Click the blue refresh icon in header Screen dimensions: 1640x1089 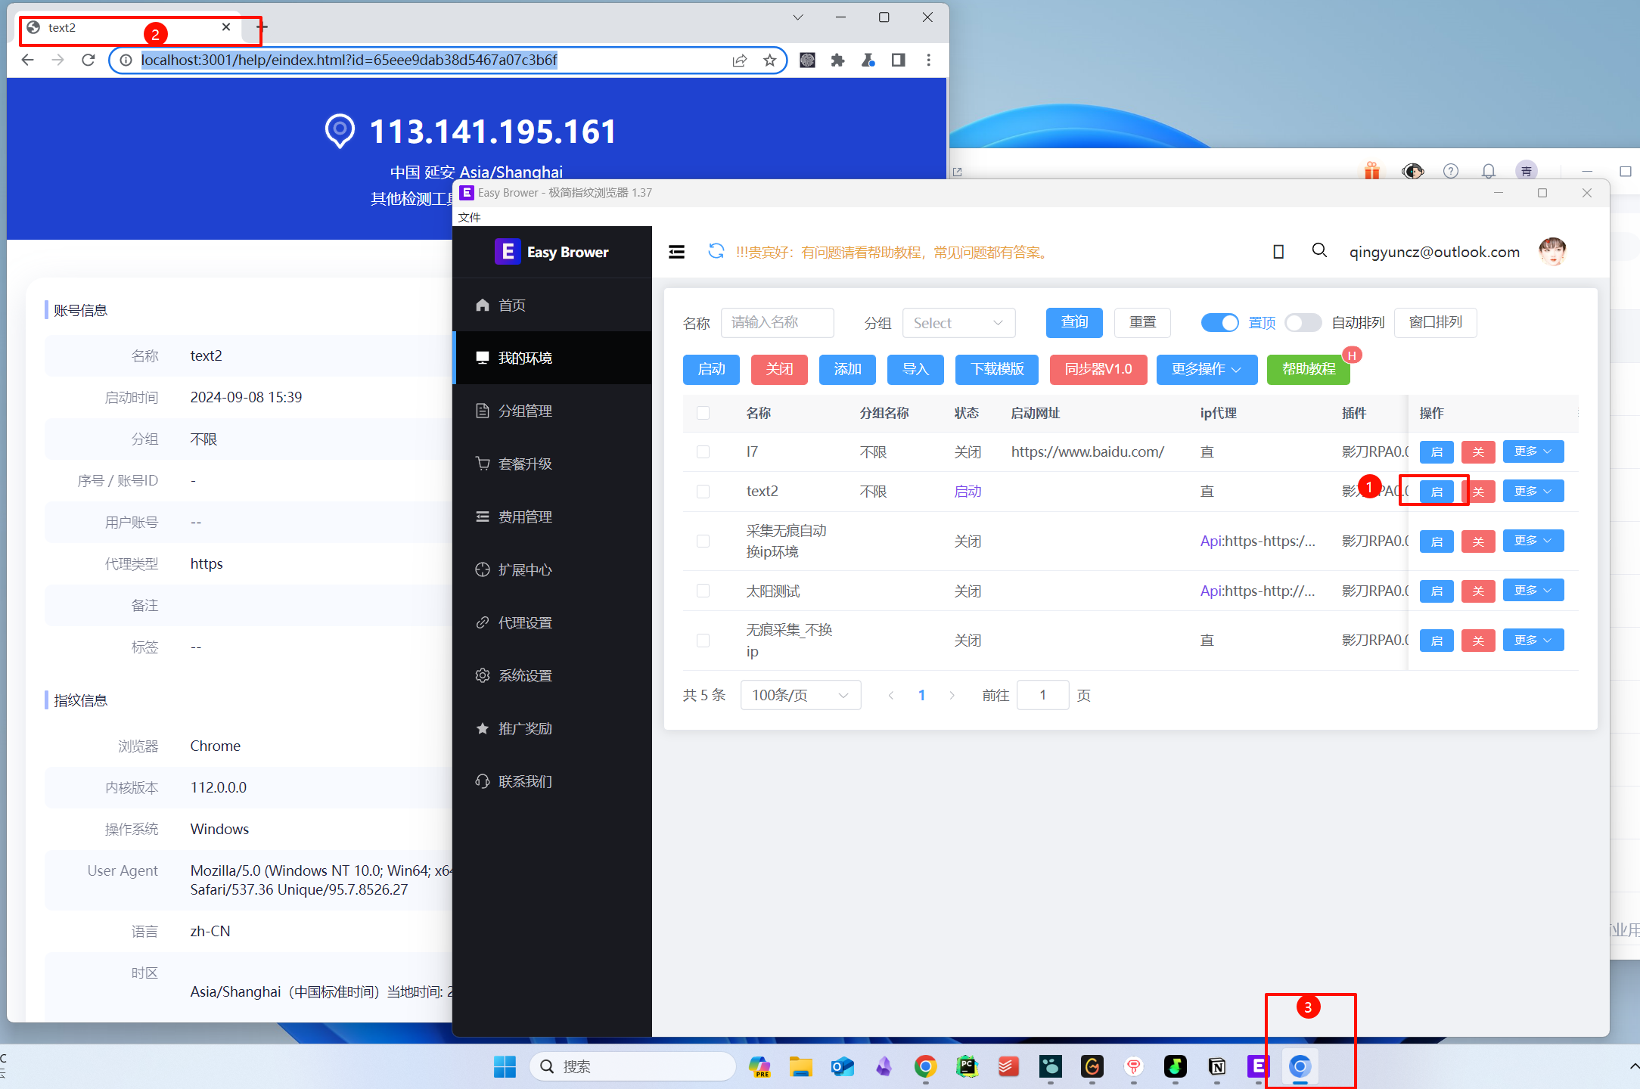click(716, 252)
